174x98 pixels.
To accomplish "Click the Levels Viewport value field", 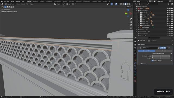I will click(x=161, y=56).
